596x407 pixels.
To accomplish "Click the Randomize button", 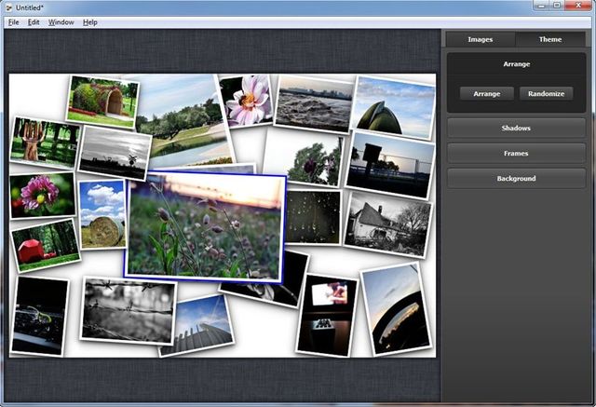I will point(546,94).
